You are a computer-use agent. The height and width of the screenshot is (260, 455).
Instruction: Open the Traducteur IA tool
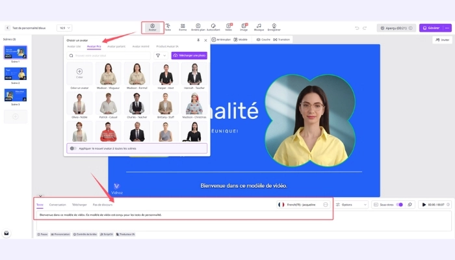pos(125,234)
